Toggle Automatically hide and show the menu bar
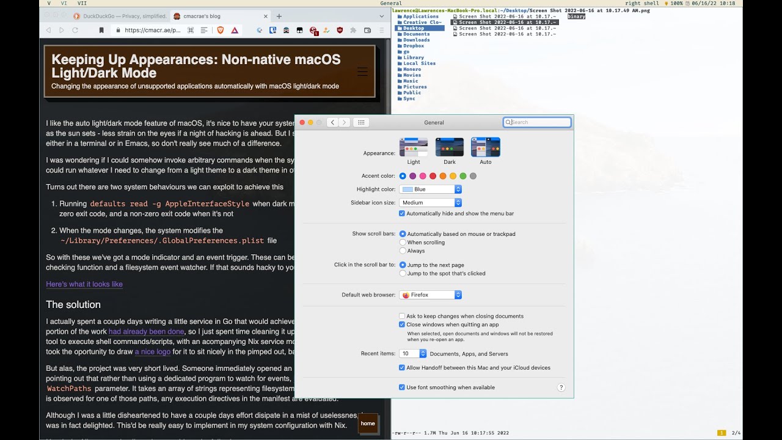Image resolution: width=782 pixels, height=440 pixels. coord(402,213)
